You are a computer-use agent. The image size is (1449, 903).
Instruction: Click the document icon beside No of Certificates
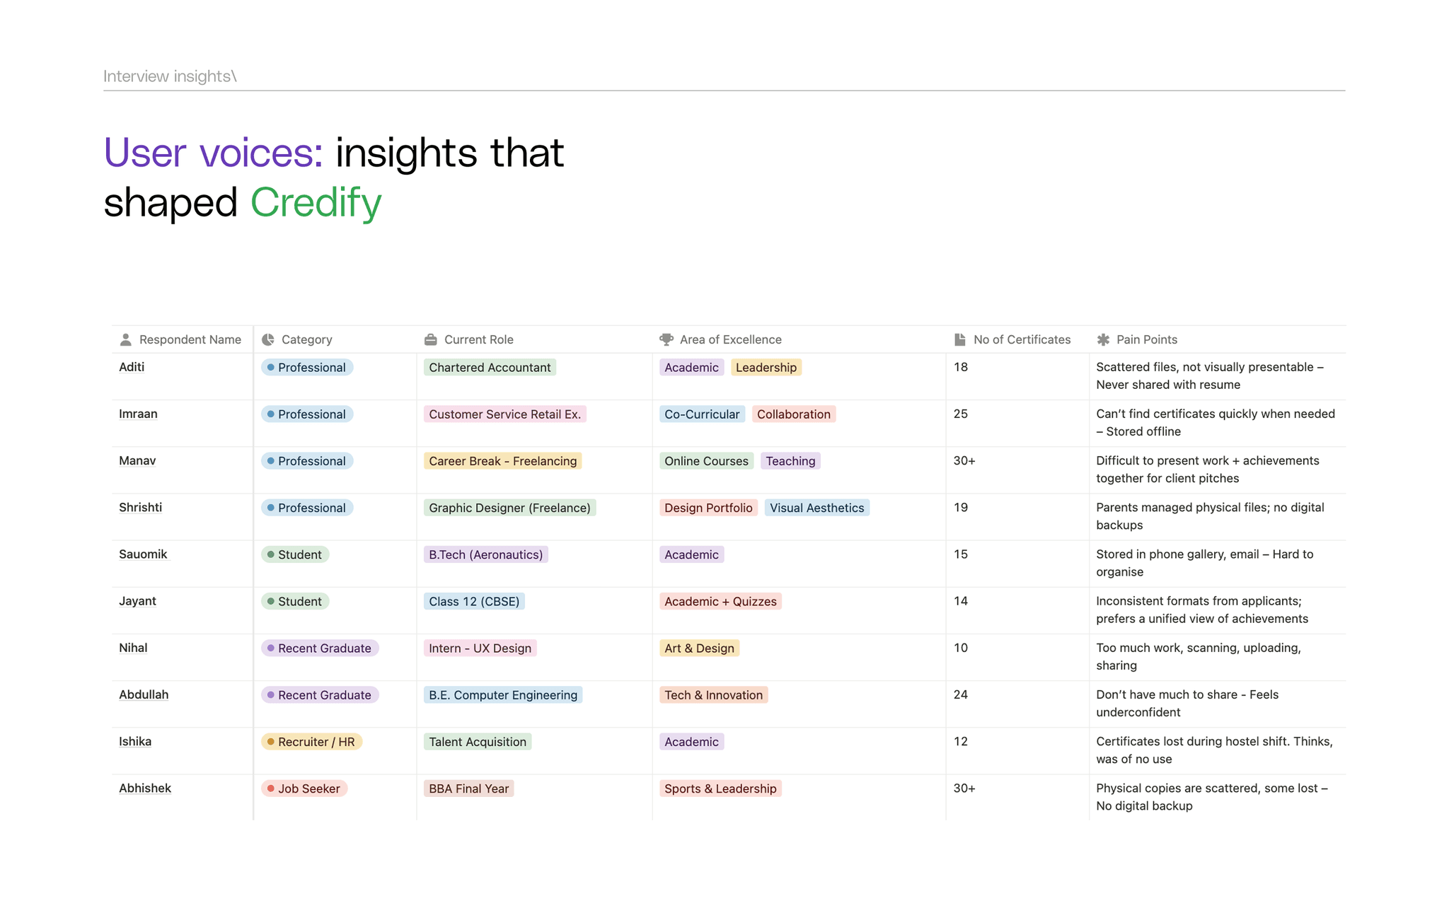[959, 340]
